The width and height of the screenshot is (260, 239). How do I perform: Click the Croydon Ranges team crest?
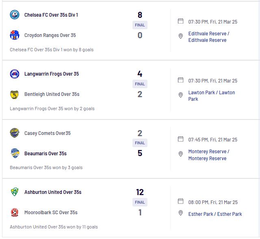pyautogui.click(x=15, y=35)
